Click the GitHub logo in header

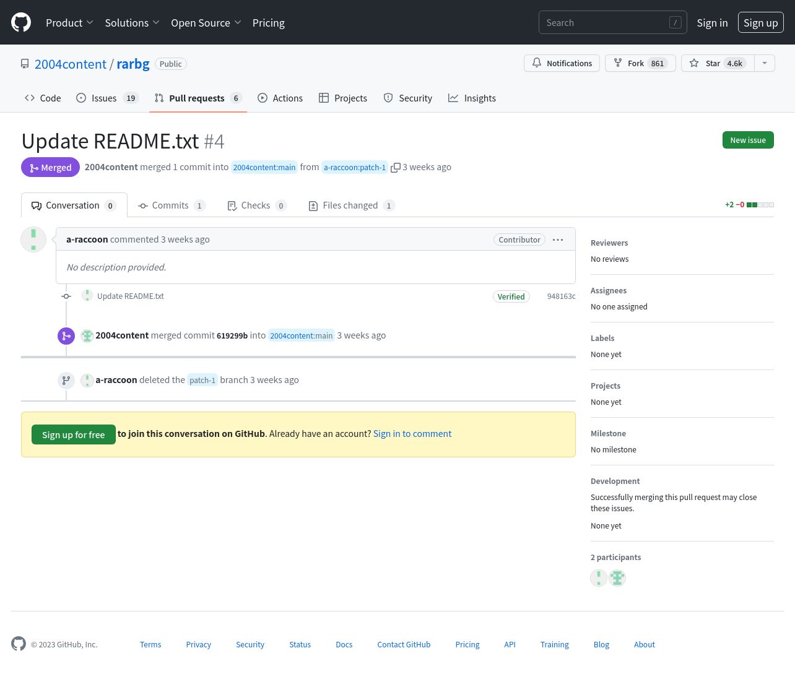[x=21, y=22]
